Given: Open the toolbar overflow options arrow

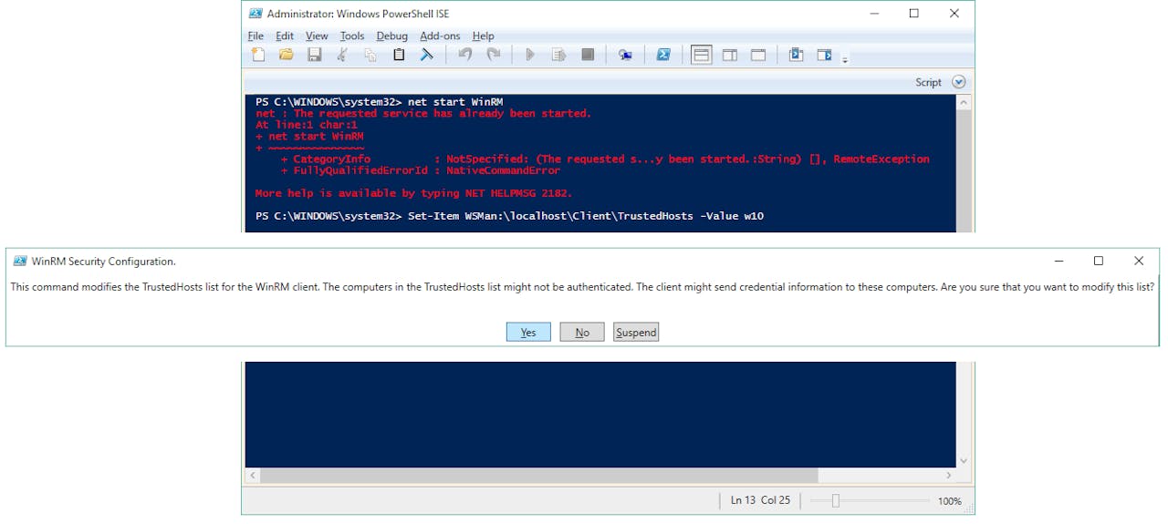Looking at the screenshot, I should pyautogui.click(x=845, y=60).
